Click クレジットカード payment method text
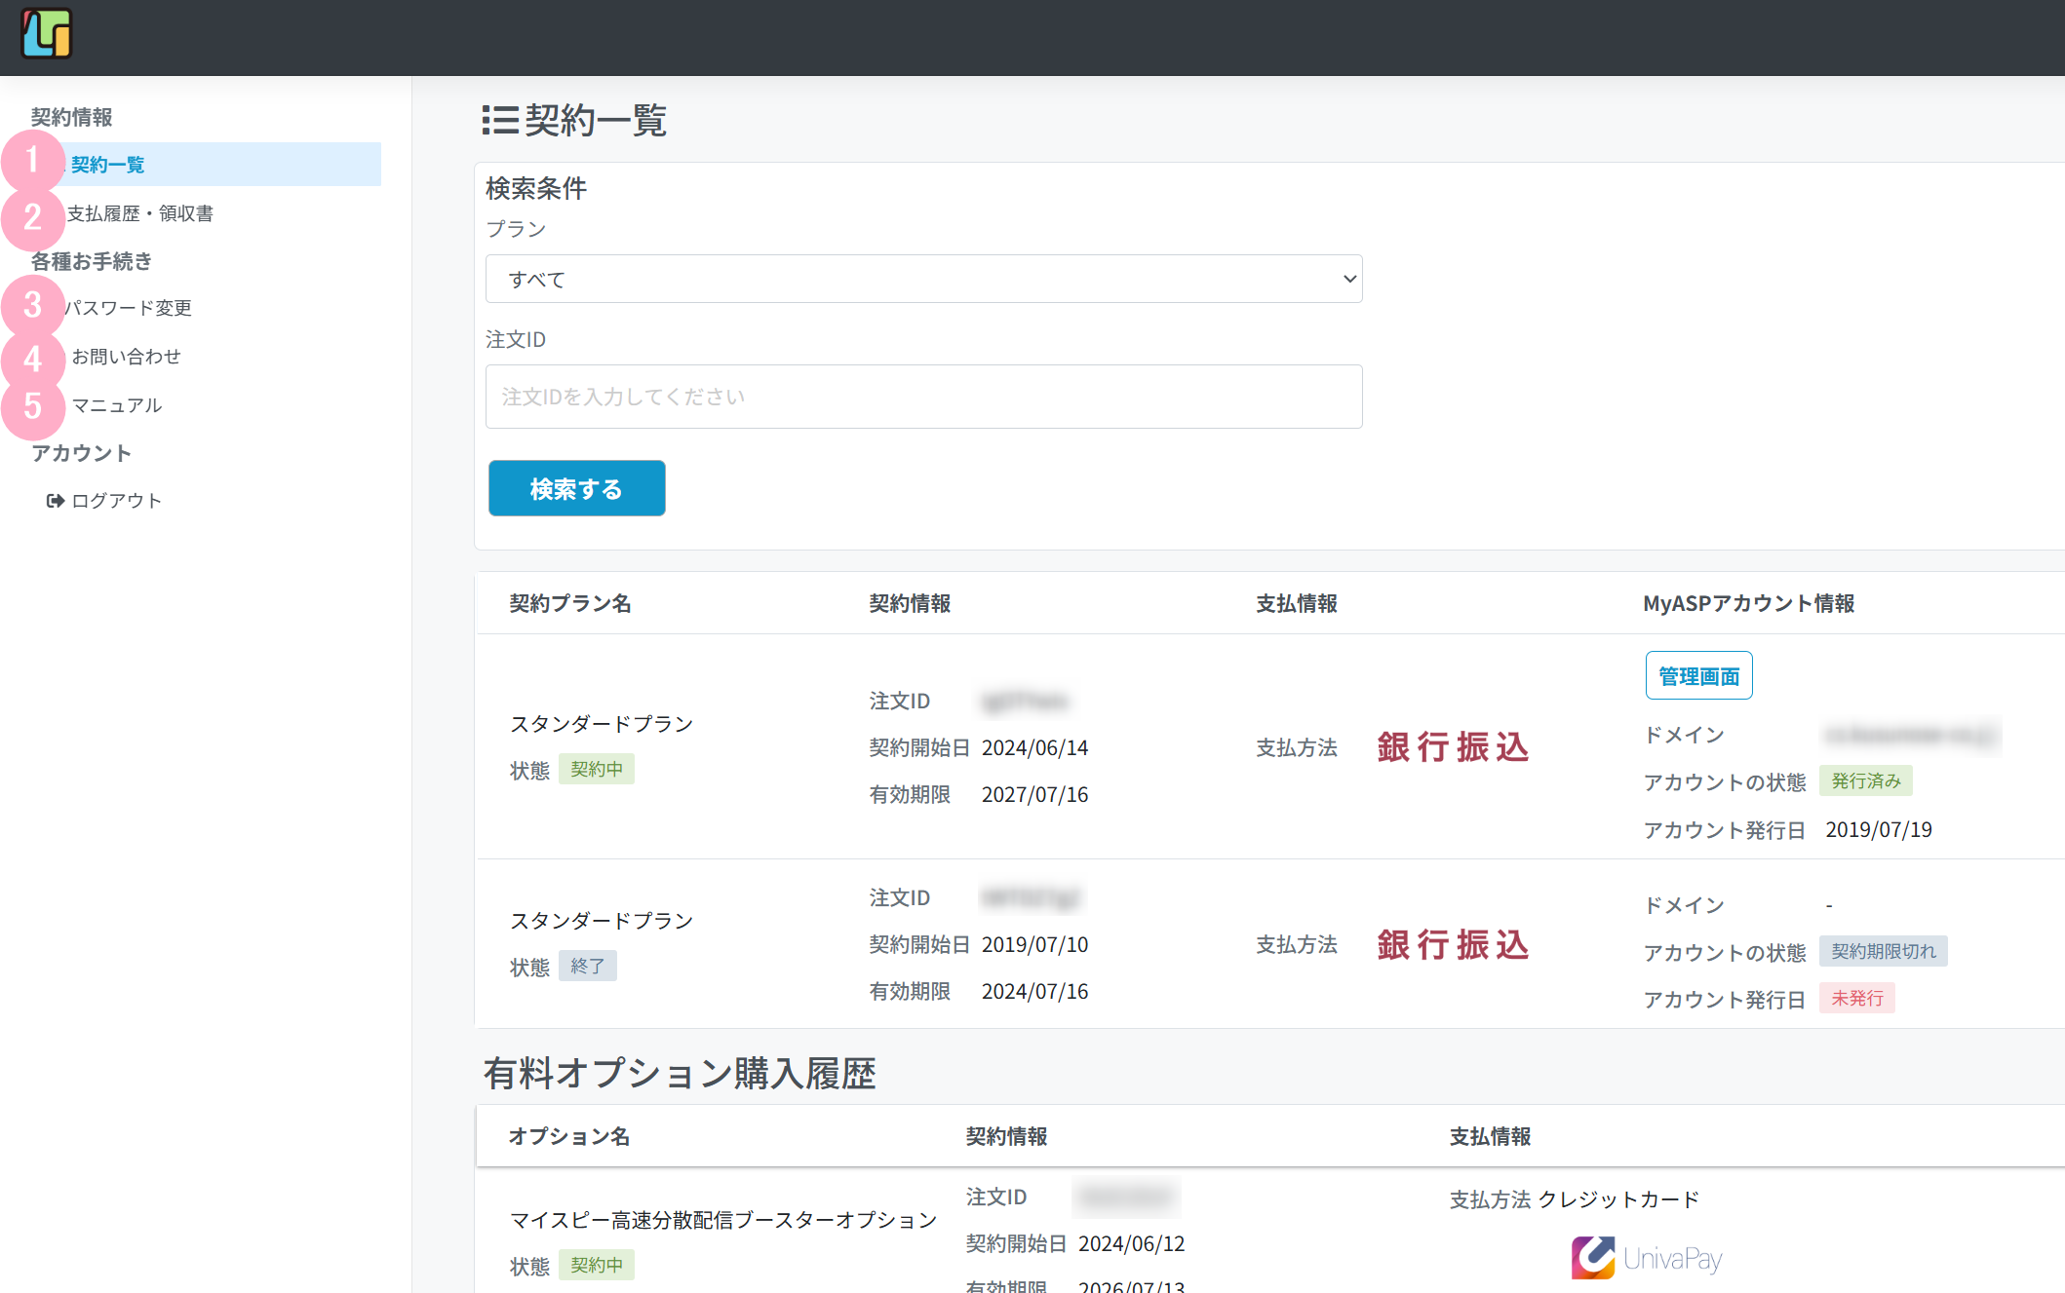Viewport: 2065px width, 1293px height. coord(1618,1199)
